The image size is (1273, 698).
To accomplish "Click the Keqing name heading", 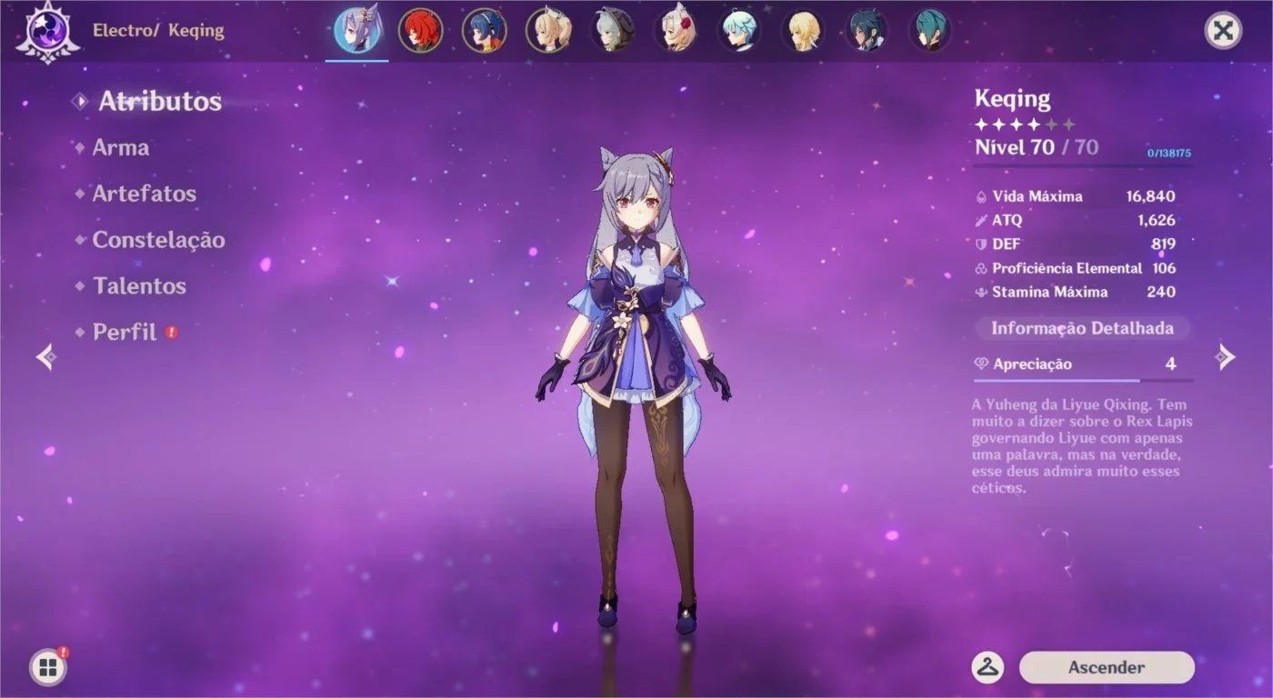I will pyautogui.click(x=1012, y=98).
